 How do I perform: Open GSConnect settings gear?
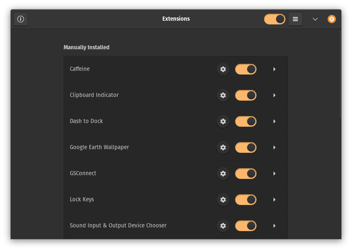tap(223, 174)
